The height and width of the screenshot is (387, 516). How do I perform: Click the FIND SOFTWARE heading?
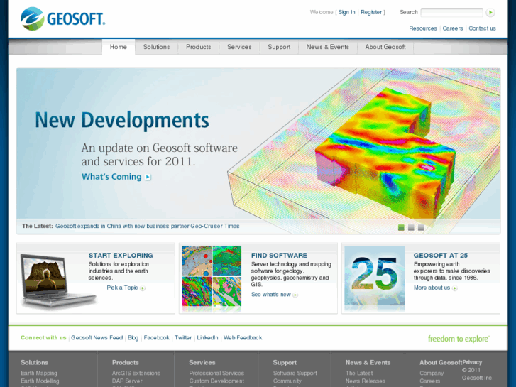tap(279, 255)
